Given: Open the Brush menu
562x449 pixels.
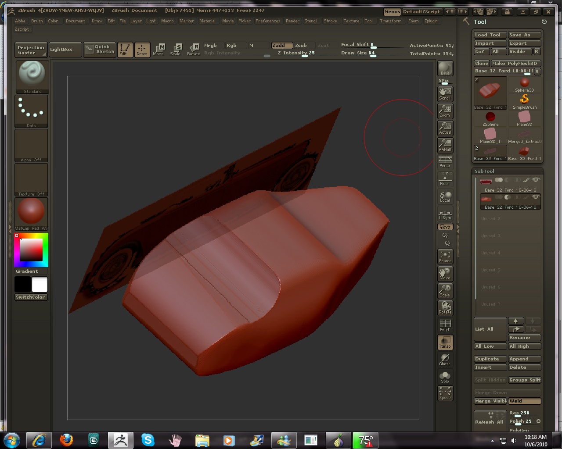Looking at the screenshot, I should click(x=37, y=21).
